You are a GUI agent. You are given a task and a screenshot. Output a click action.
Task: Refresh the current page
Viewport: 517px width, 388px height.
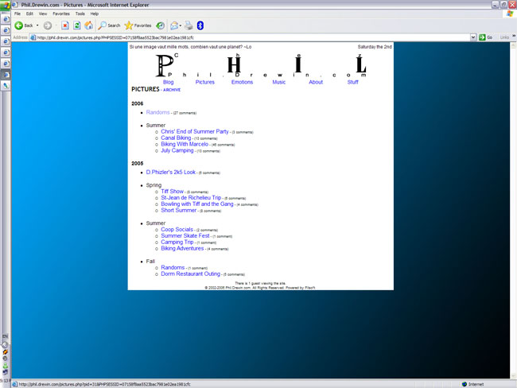(x=77, y=25)
